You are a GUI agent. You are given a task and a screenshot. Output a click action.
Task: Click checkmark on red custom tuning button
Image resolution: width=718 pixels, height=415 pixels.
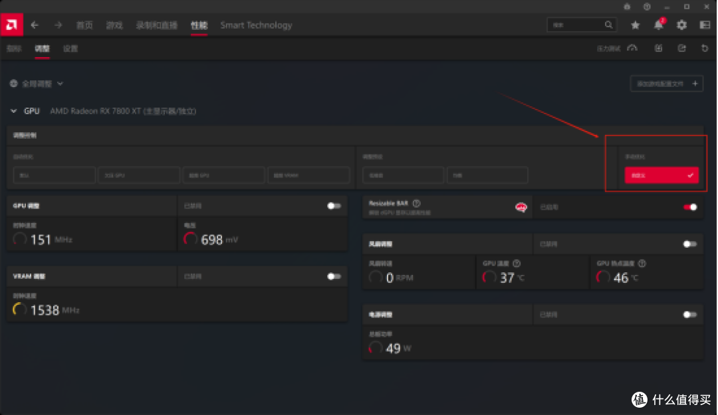click(690, 175)
